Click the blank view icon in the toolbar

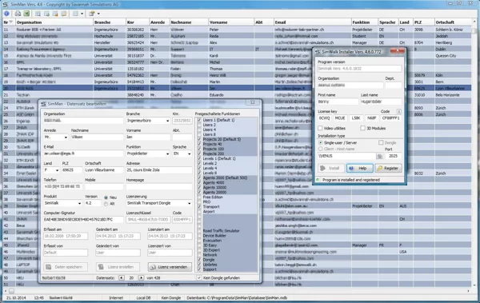pyautogui.click(x=75, y=14)
